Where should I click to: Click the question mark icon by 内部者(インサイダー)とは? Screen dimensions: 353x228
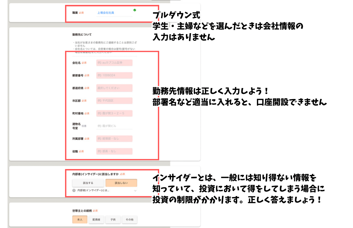(74, 190)
